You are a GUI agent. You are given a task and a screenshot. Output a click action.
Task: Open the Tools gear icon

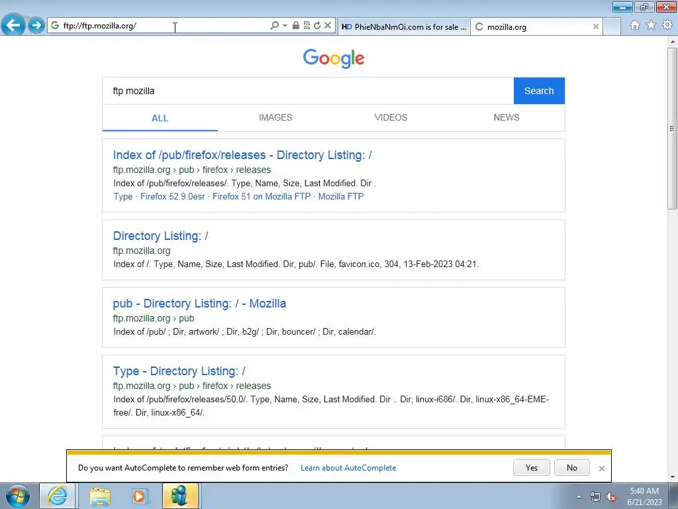tap(667, 25)
